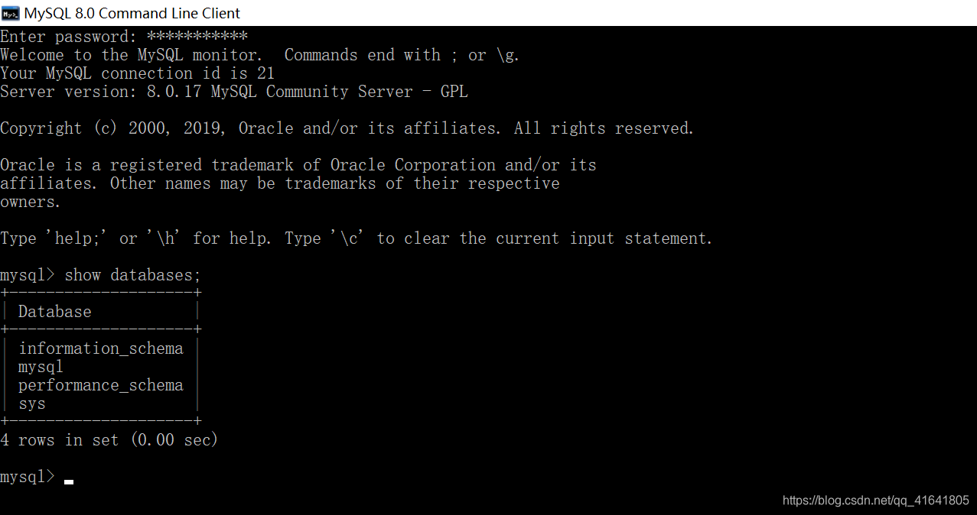The height and width of the screenshot is (515, 977).
Task: Click the Copyright Oracle notice line
Action: (x=347, y=128)
